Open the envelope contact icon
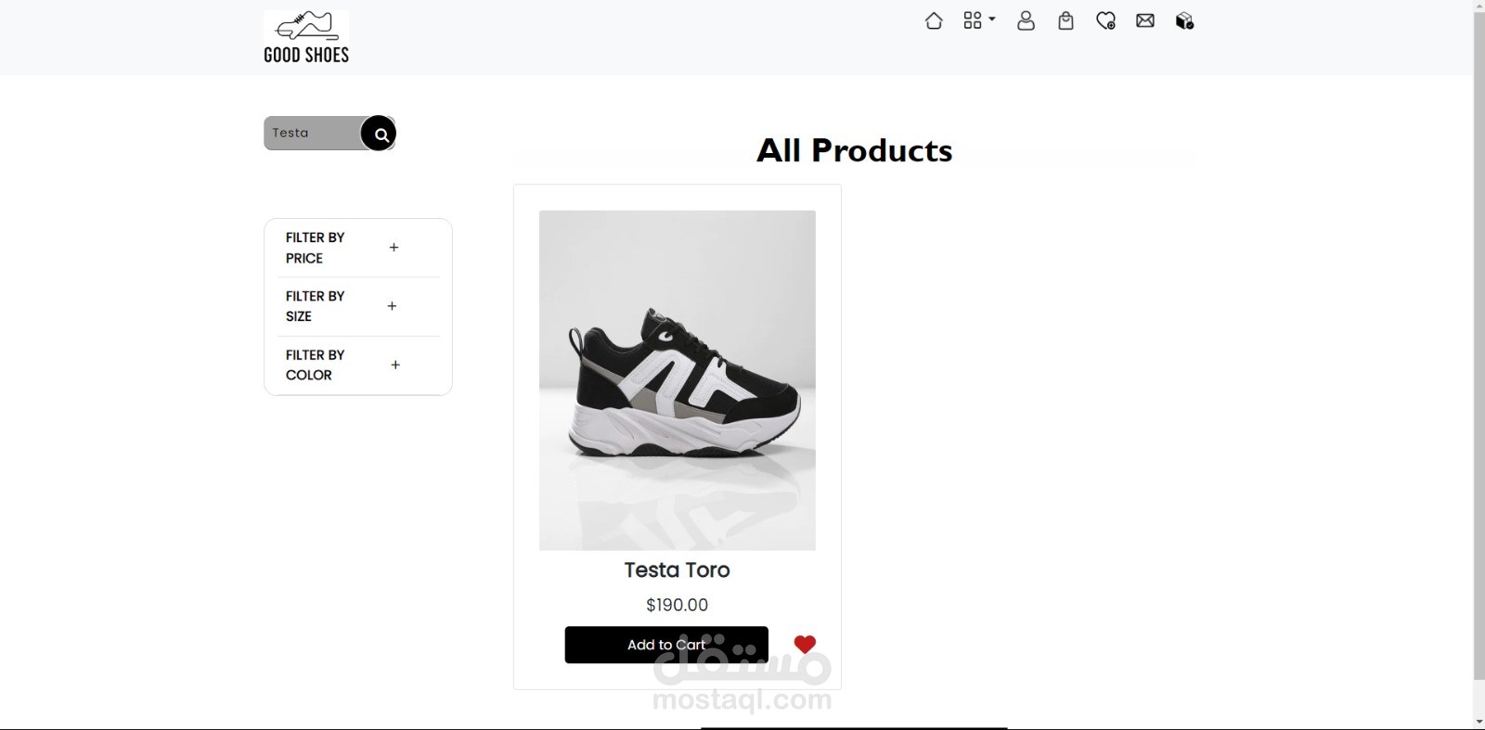This screenshot has height=730, width=1485. [1145, 20]
